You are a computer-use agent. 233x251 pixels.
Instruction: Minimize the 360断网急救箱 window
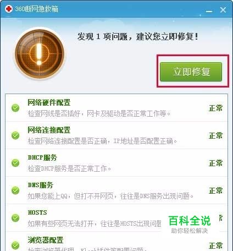coord(209,11)
